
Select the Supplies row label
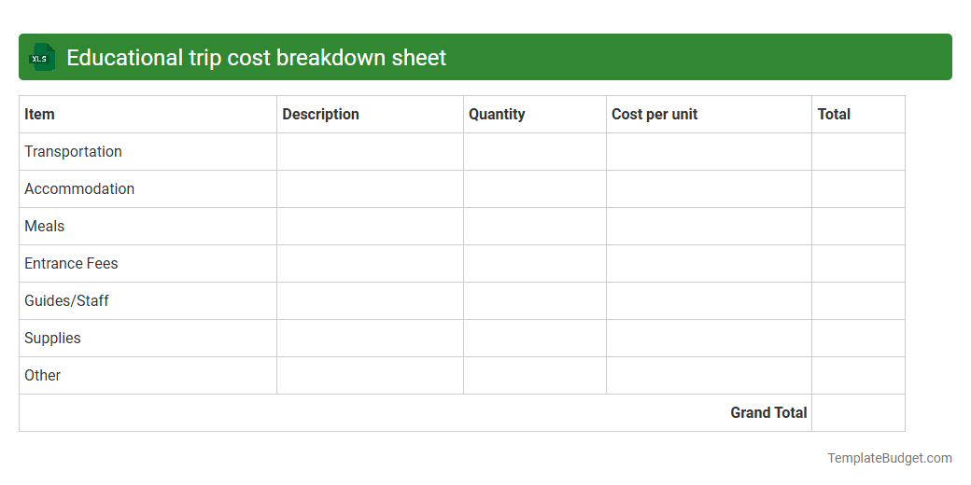pos(52,338)
